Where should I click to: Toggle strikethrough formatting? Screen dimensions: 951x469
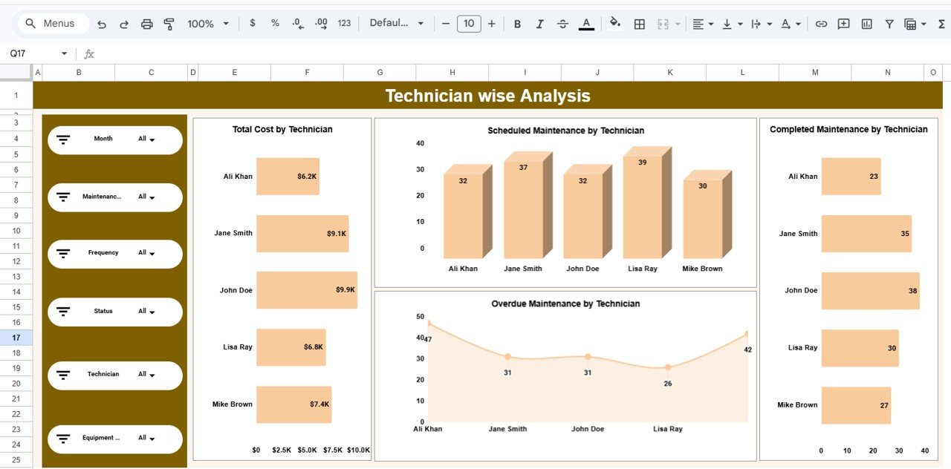(x=562, y=24)
